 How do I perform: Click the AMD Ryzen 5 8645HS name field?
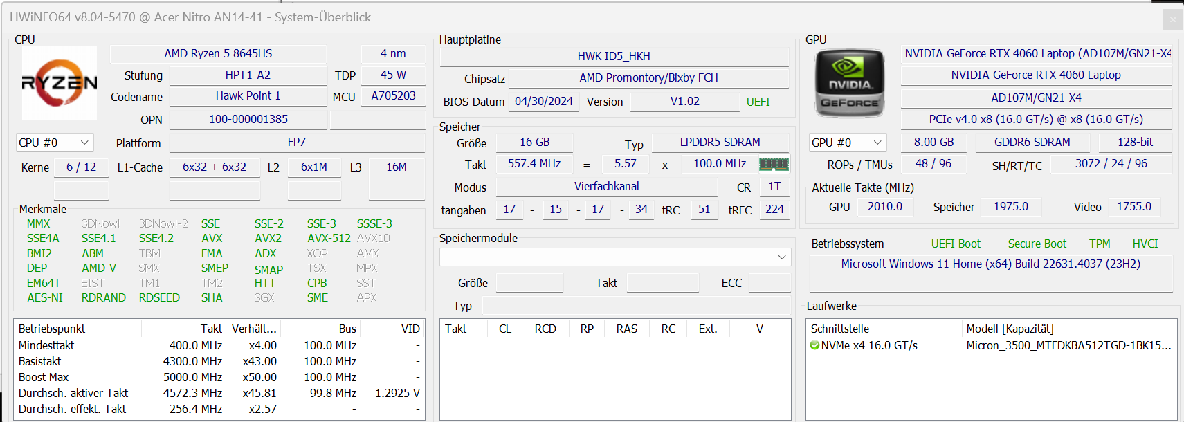click(218, 53)
